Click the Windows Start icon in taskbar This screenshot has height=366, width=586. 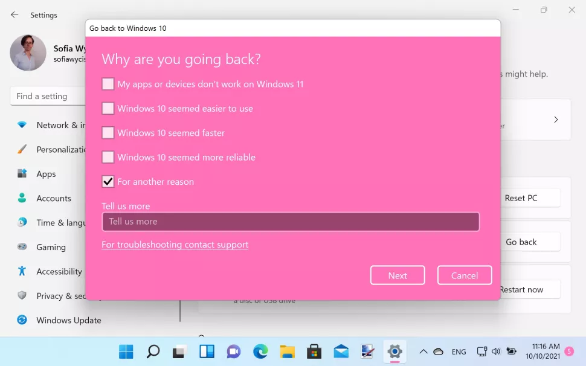tap(126, 352)
